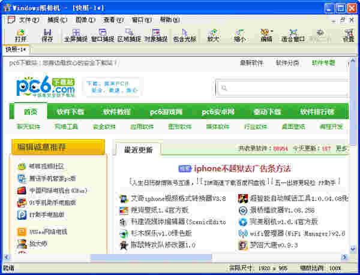Click the 聊天软件 category link
Viewport: 360px width, 275px height.
28,126
